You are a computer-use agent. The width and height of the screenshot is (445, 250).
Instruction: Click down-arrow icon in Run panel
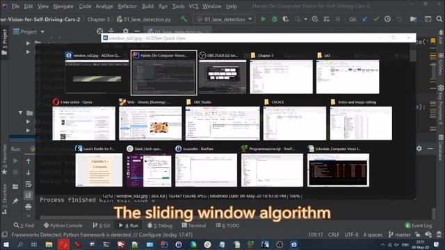pos(28,172)
